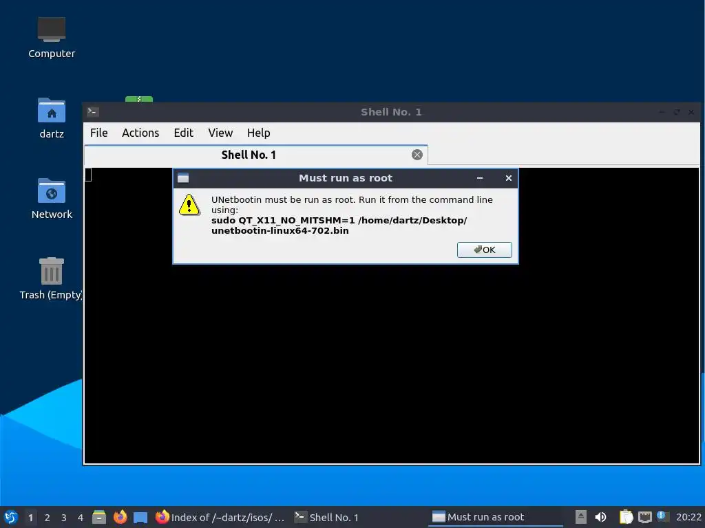Open the View menu
705x528 pixels.
(x=220, y=133)
